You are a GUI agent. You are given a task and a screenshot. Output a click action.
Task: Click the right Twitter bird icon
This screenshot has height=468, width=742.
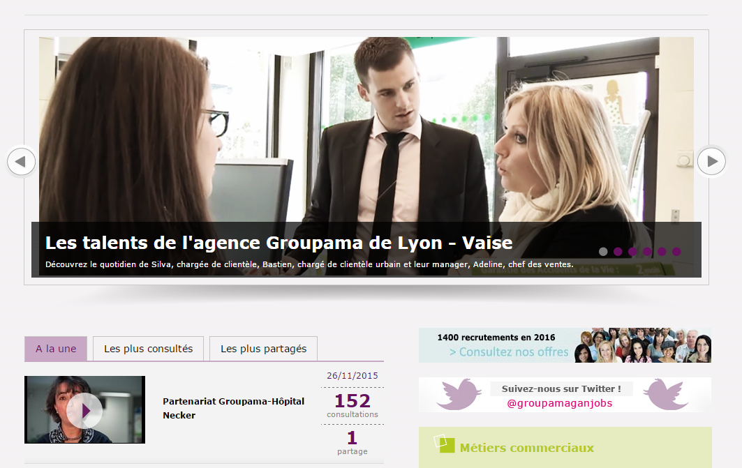click(666, 394)
